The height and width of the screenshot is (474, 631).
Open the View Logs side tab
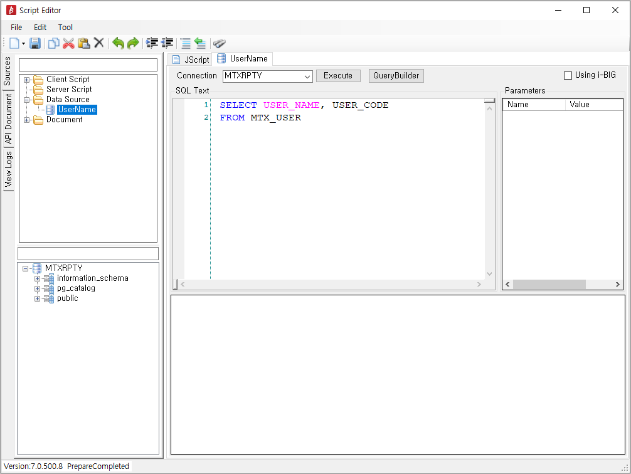(8, 169)
